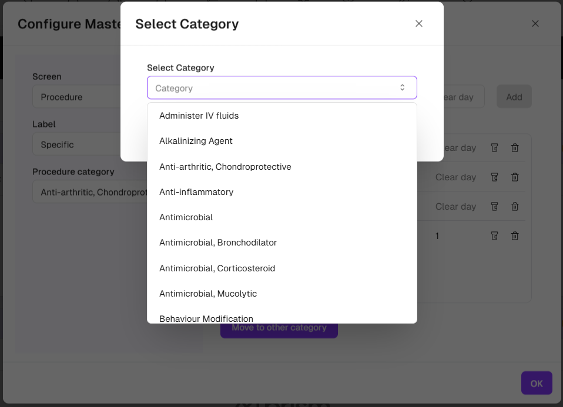Image resolution: width=563 pixels, height=407 pixels.
Task: Choose the Anti-inflammatory category option
Action: point(196,192)
